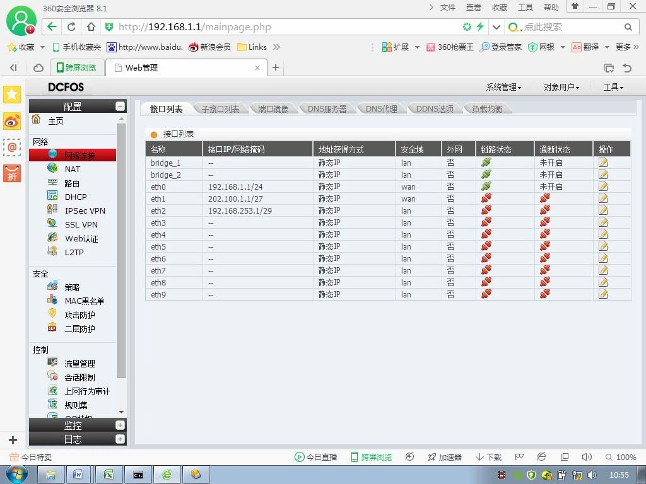This screenshot has width=646, height=484.
Task: Click the sidebar menu scrollbar down arrow
Action: [121, 412]
